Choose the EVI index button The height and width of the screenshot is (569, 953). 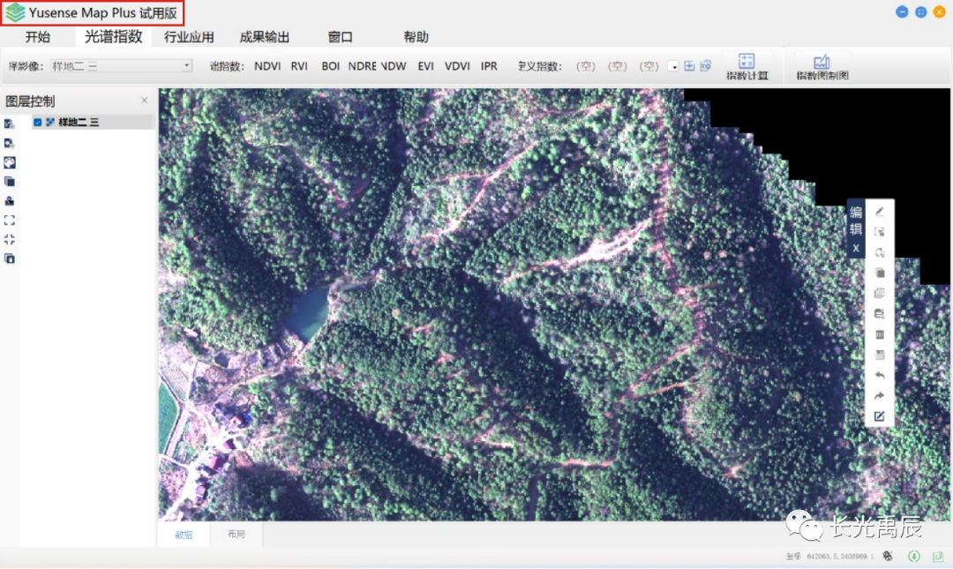click(x=425, y=66)
